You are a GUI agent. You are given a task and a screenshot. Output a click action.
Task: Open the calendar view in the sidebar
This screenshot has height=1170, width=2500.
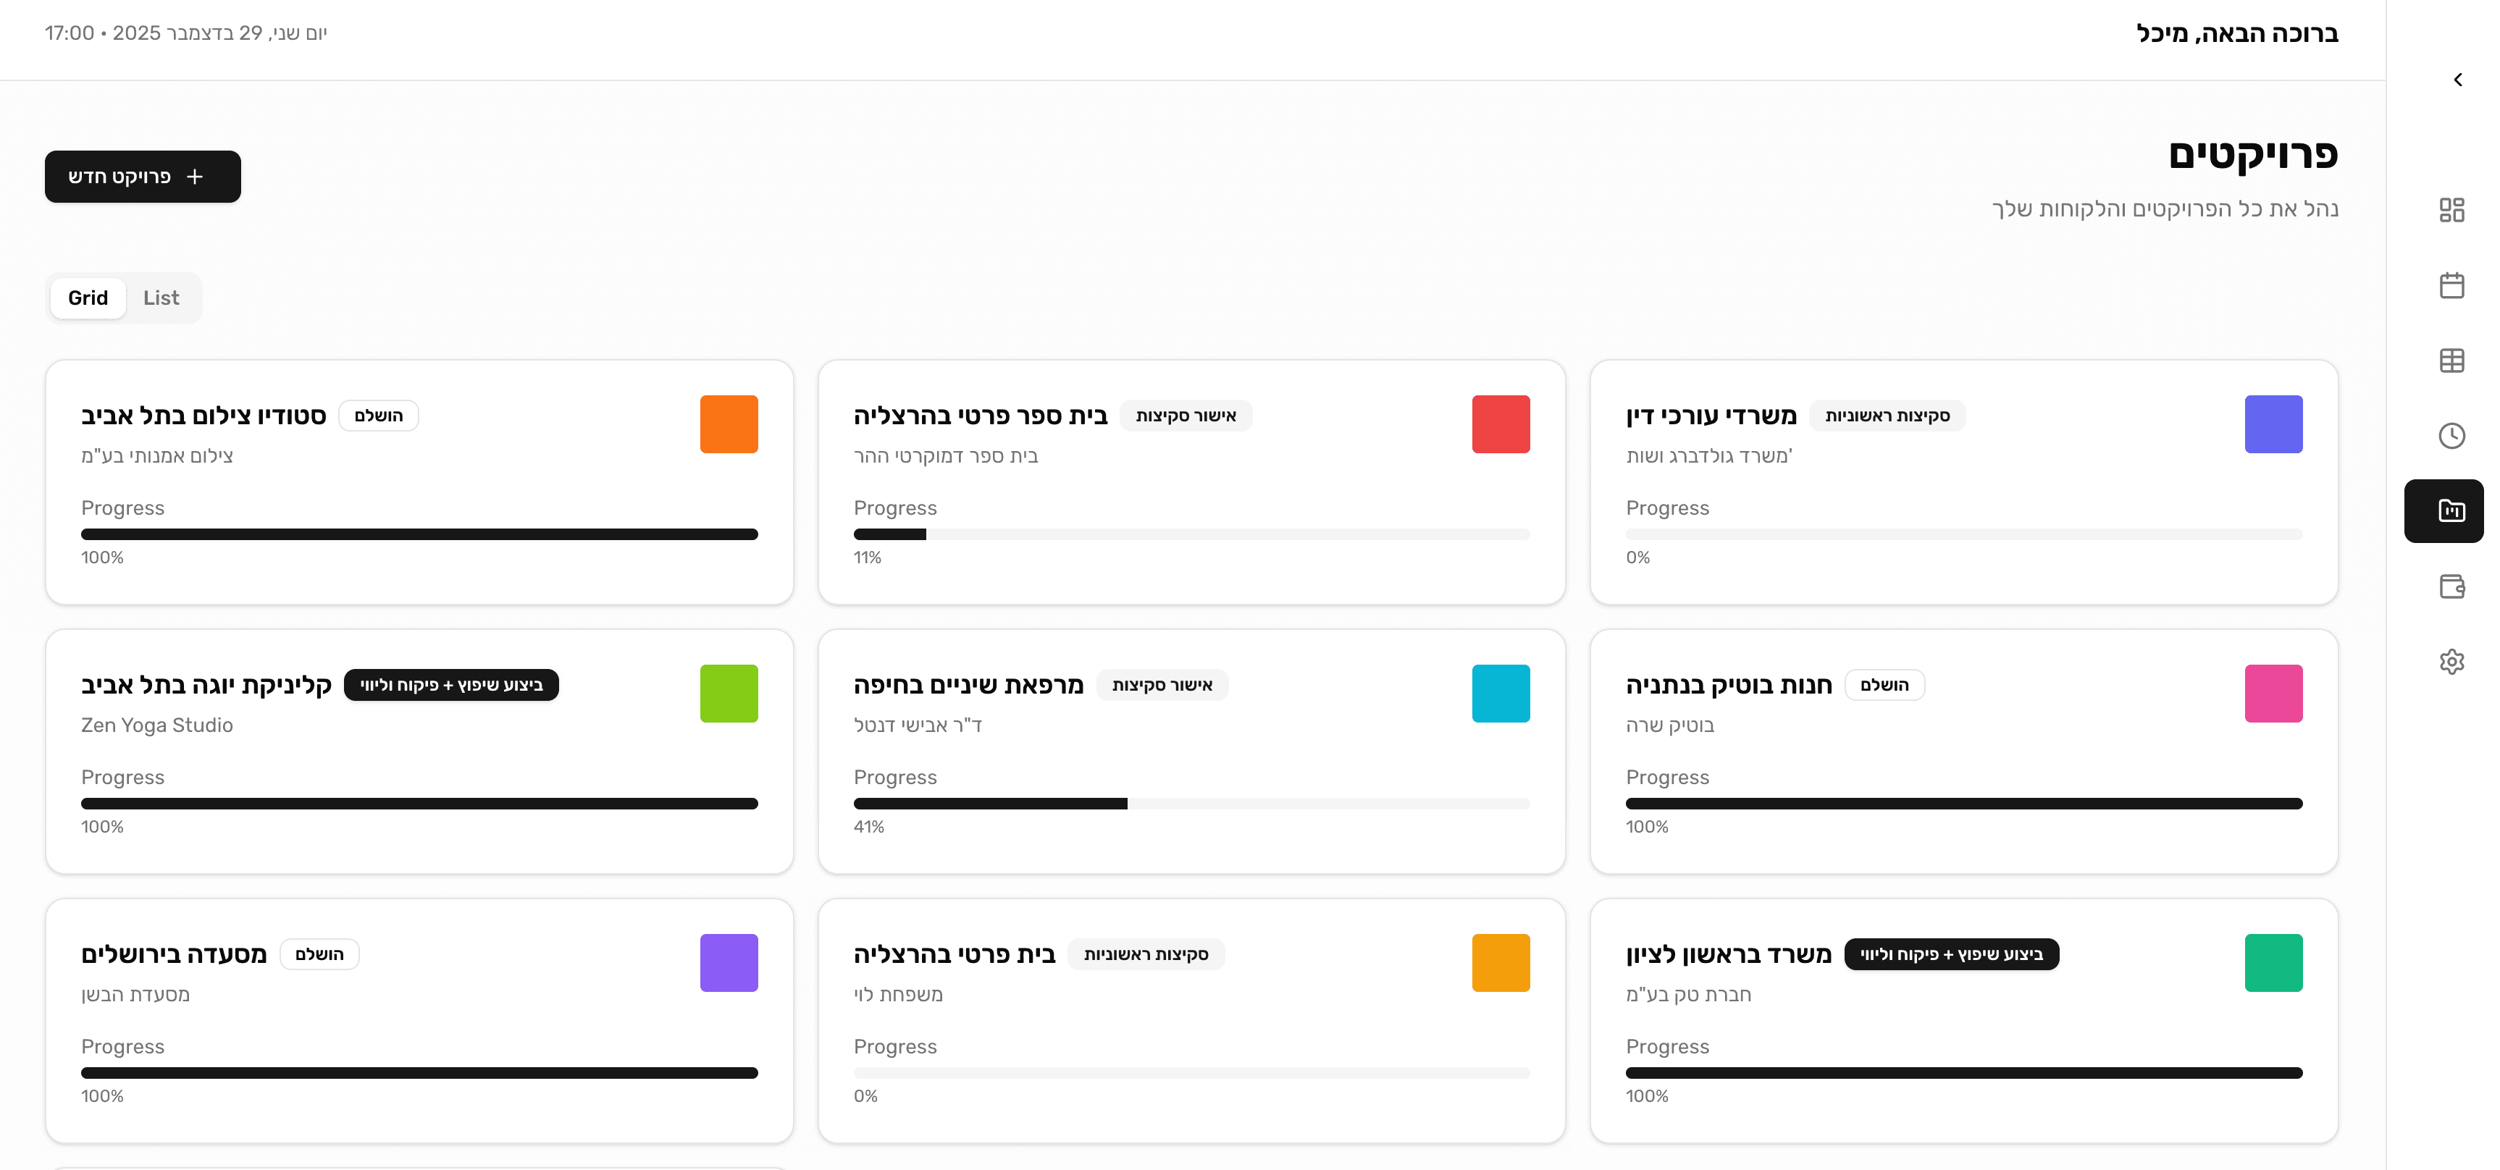[x=2454, y=285]
